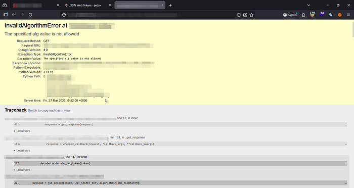Click the Server time value Fri, 27 Mar 2026
Viewport: 354px width, 188px height.
[x=65, y=101]
